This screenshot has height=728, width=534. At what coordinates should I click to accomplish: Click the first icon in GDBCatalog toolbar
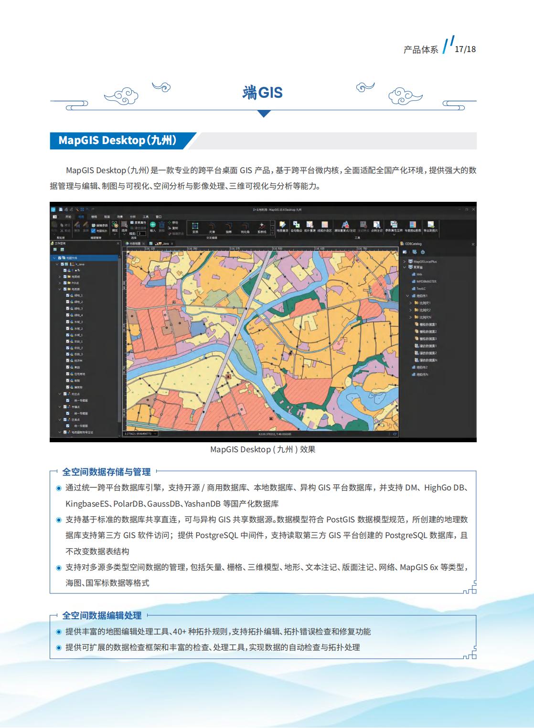point(405,252)
